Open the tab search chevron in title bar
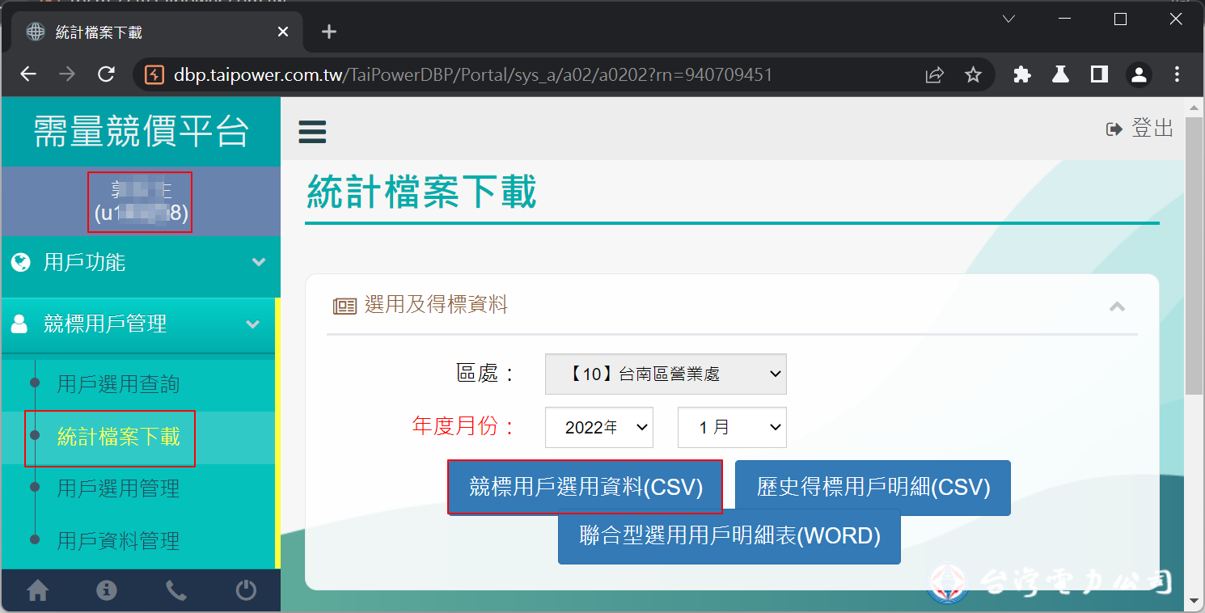 coord(1008,19)
